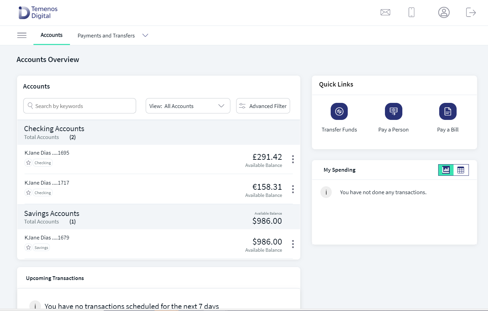Collapse the Checking Accounts section header

point(159,133)
